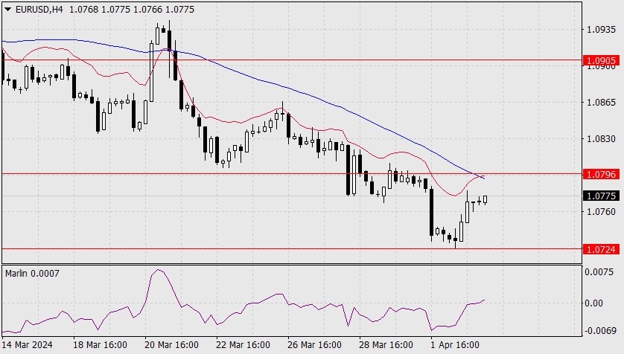Click the 1.0830 price scale value
The width and height of the screenshot is (624, 354).
pos(602,139)
